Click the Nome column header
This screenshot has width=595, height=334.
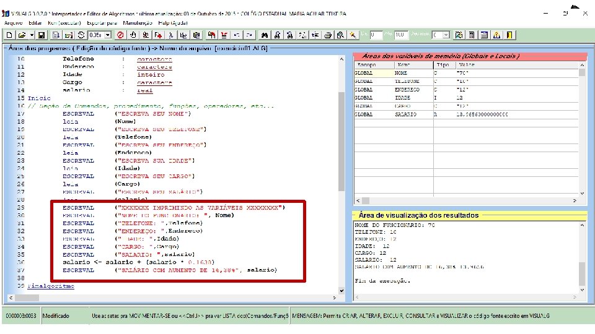pyautogui.click(x=413, y=65)
